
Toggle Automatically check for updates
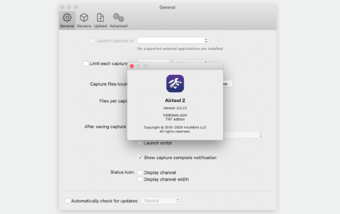click(67, 201)
